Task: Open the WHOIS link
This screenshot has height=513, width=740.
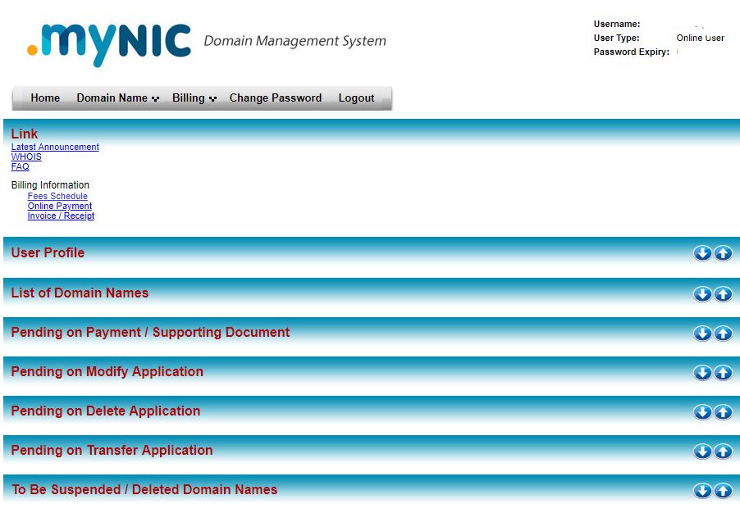Action: click(x=26, y=157)
